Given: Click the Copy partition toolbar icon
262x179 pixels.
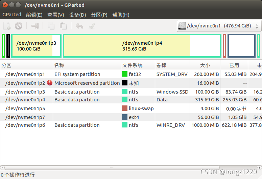Looking at the screenshot, I should (x=51, y=26).
